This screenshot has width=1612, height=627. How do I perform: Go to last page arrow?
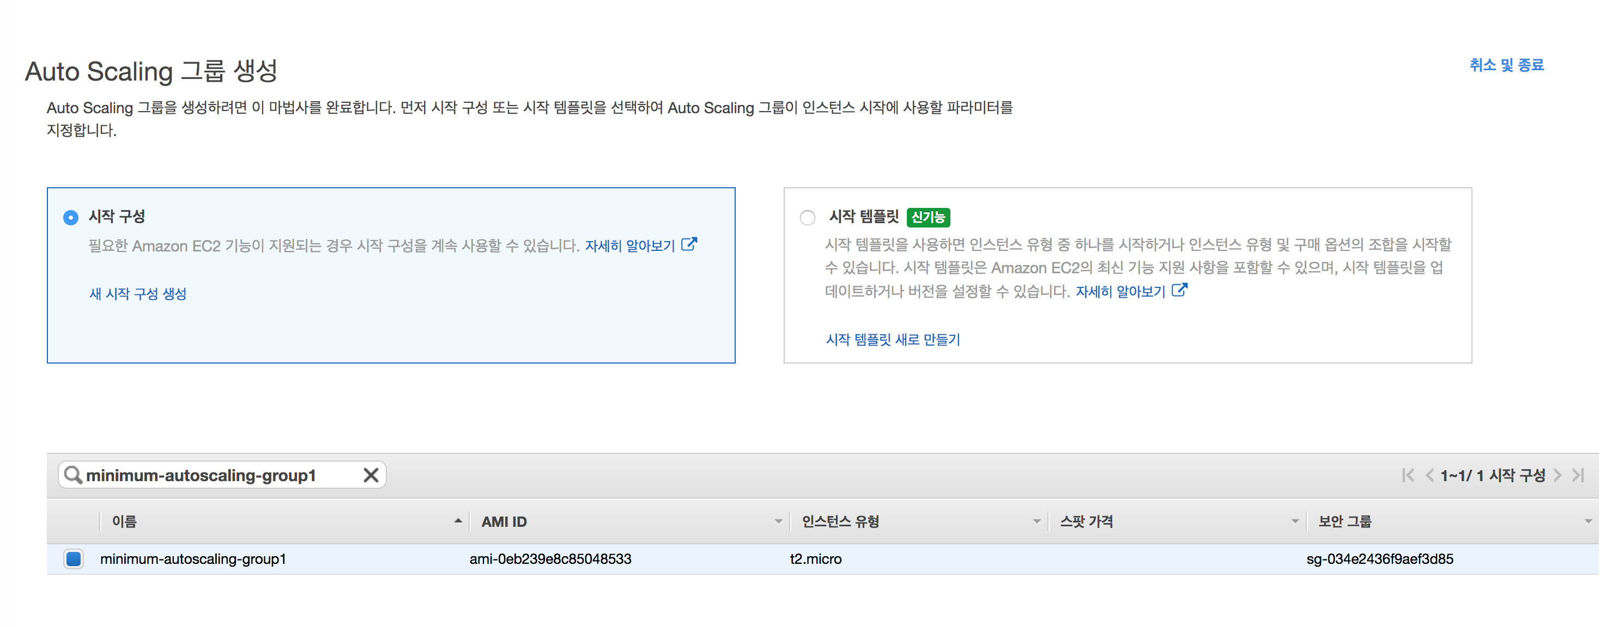(x=1578, y=475)
